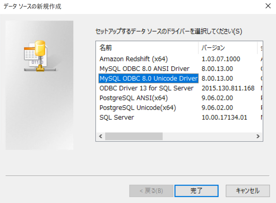Image resolution: width=276 pixels, height=203 pixels.
Task: Click the 完了 button
Action: coord(196,191)
